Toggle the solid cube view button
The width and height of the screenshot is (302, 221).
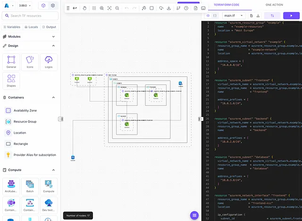click(x=53, y=6)
